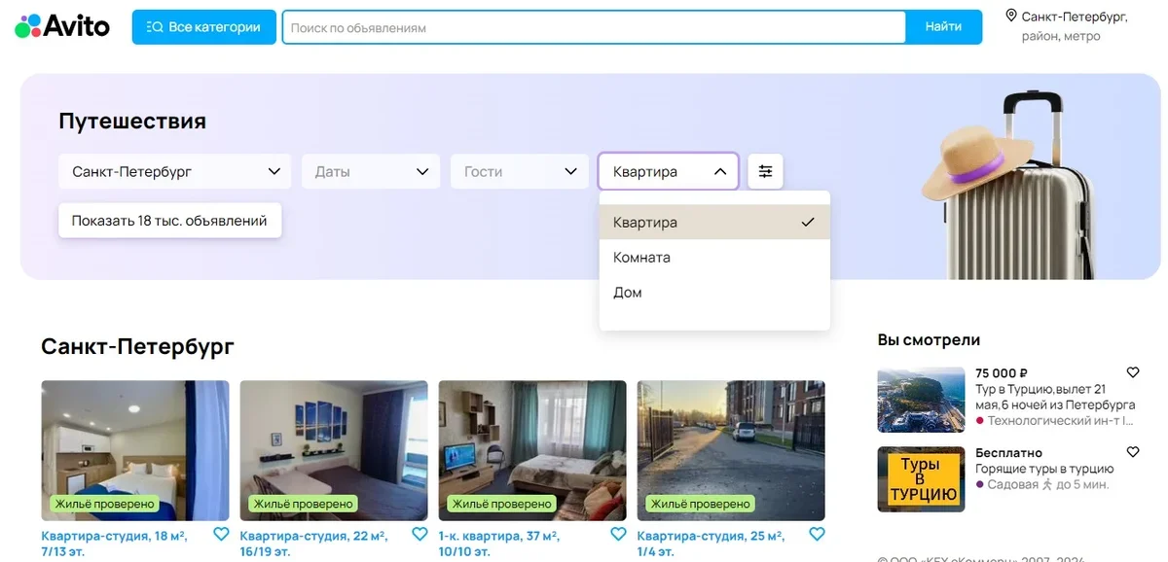
Task: Expand the Гости guests dropdown
Action: 519,171
